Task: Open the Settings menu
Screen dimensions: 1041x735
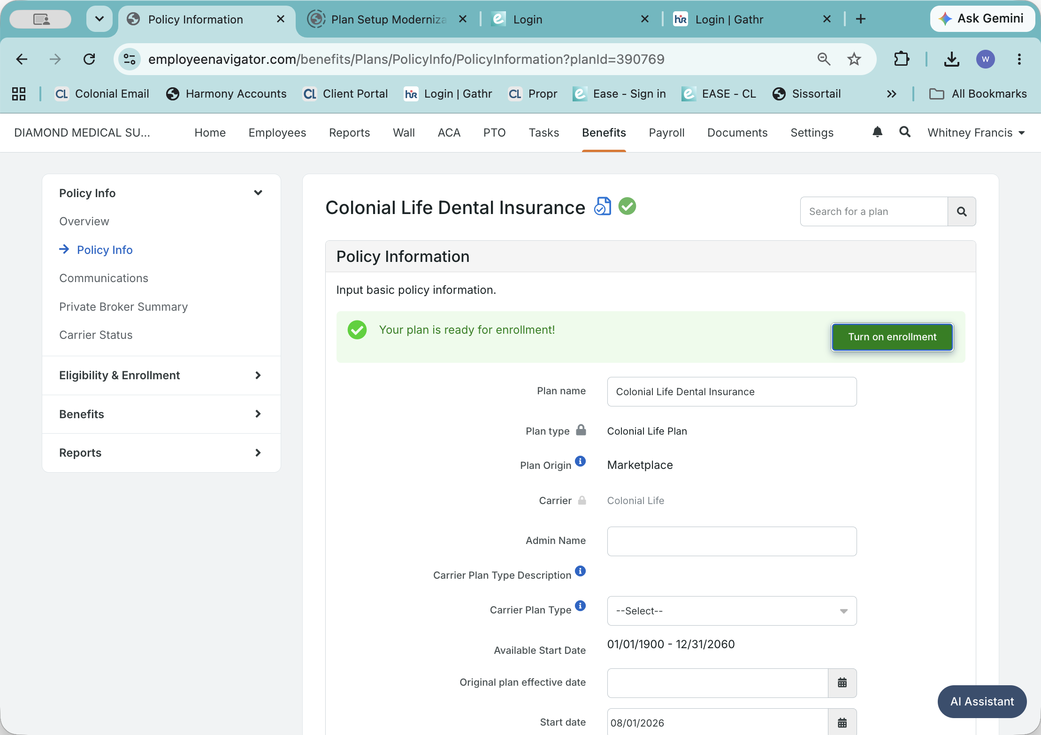Action: 812,133
